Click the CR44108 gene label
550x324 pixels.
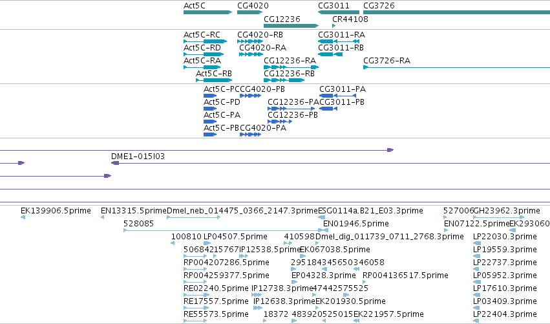pos(350,19)
